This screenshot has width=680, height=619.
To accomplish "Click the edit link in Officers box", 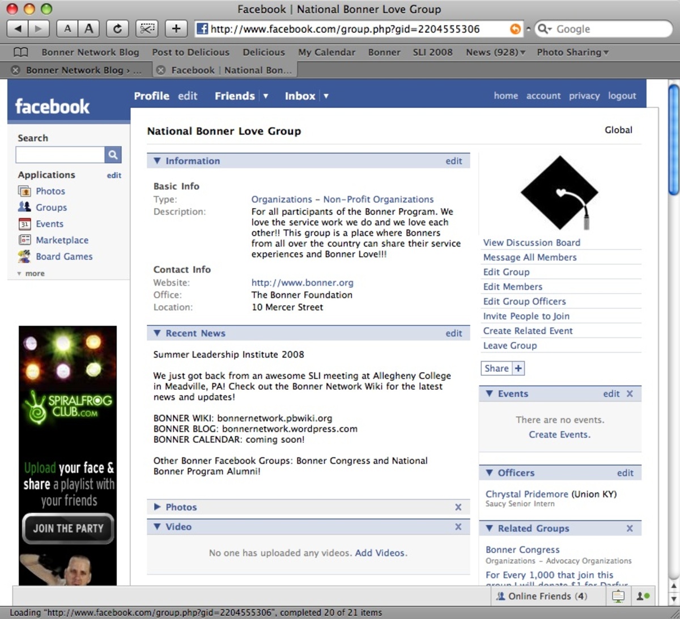I will [625, 473].
